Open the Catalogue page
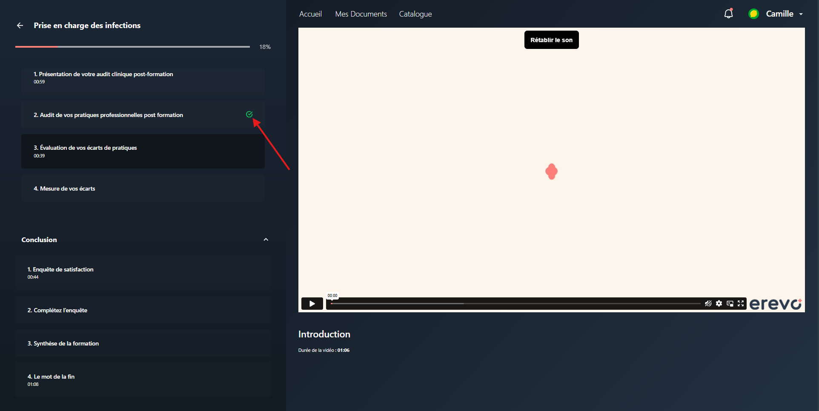Image resolution: width=819 pixels, height=411 pixels. [x=415, y=14]
